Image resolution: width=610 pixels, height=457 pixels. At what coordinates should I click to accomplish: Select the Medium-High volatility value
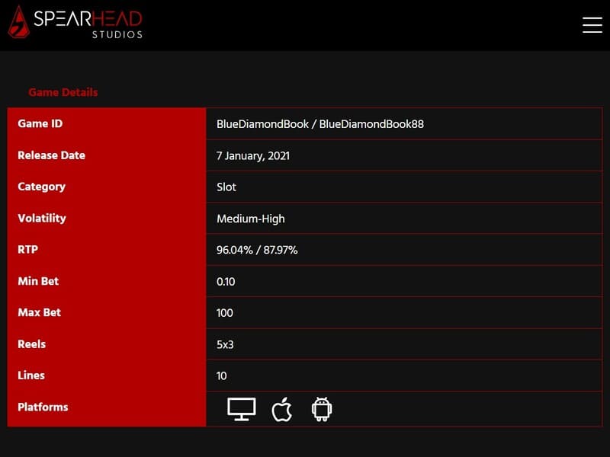pyautogui.click(x=251, y=219)
